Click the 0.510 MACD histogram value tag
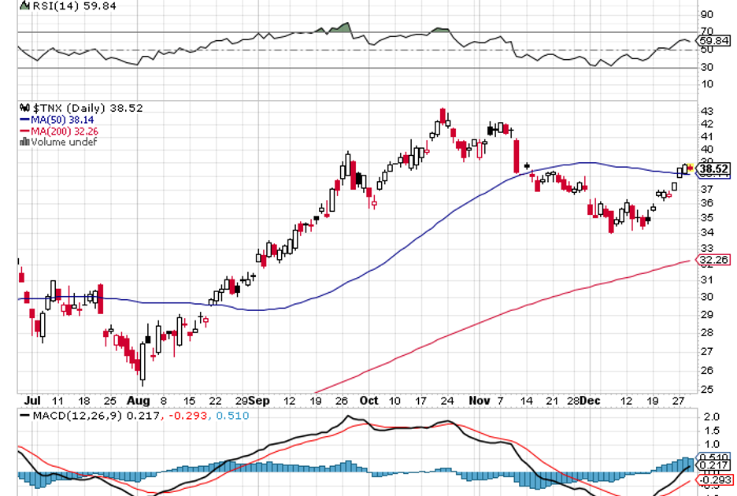The height and width of the screenshot is (496, 737). click(713, 457)
